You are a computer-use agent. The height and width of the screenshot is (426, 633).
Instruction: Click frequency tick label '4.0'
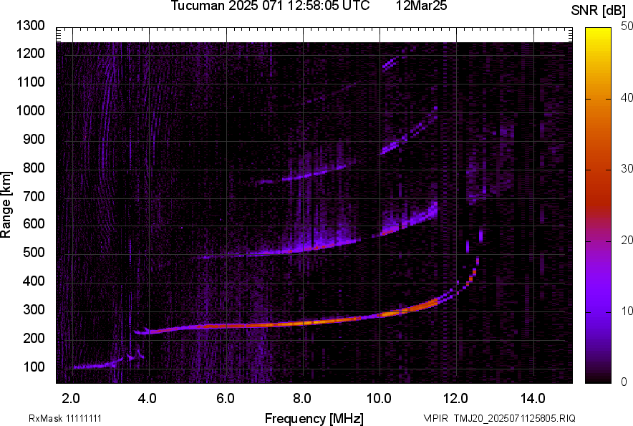[x=148, y=399]
